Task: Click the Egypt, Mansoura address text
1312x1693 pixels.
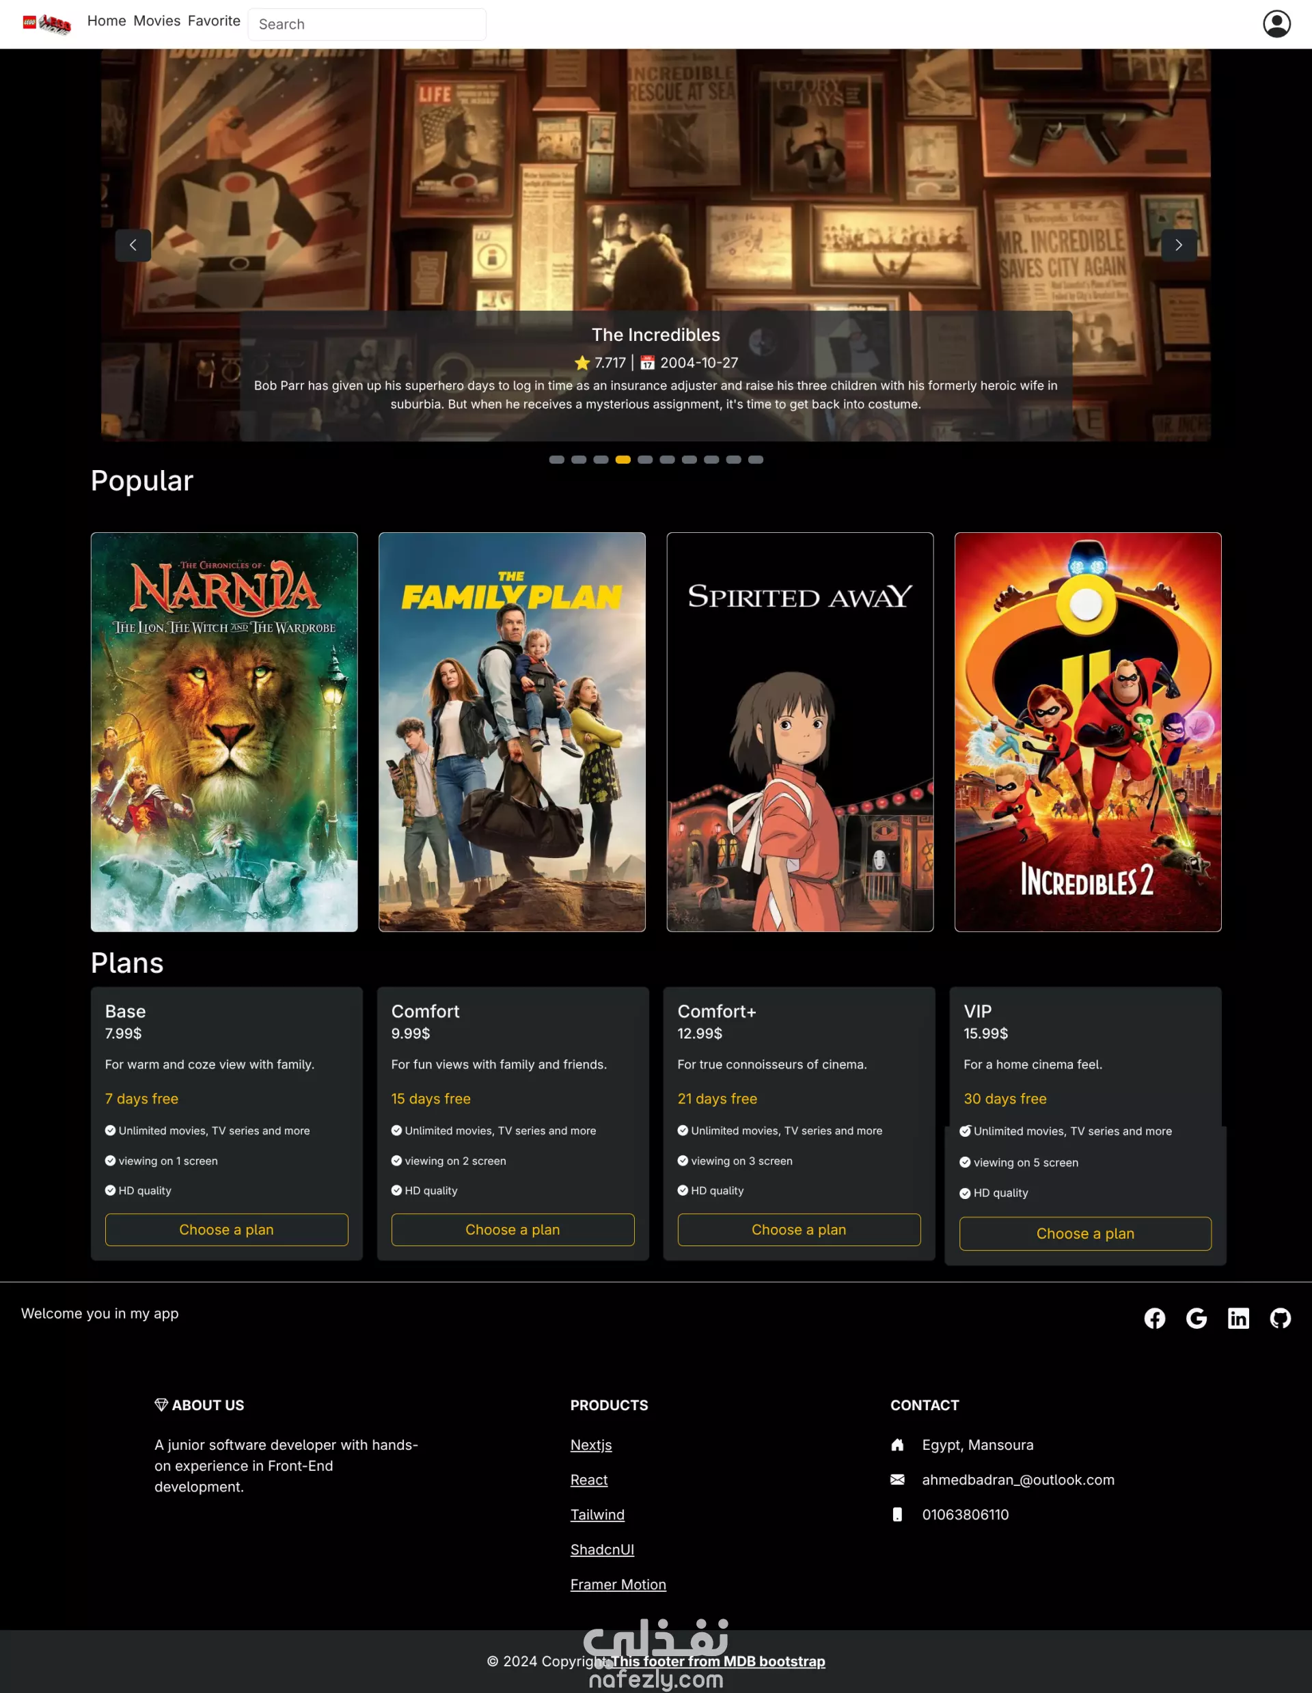Action: click(x=978, y=1444)
